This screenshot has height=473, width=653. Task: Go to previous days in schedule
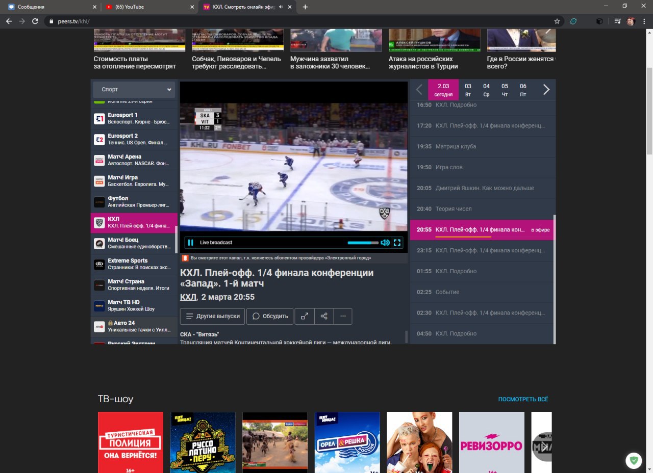(419, 90)
